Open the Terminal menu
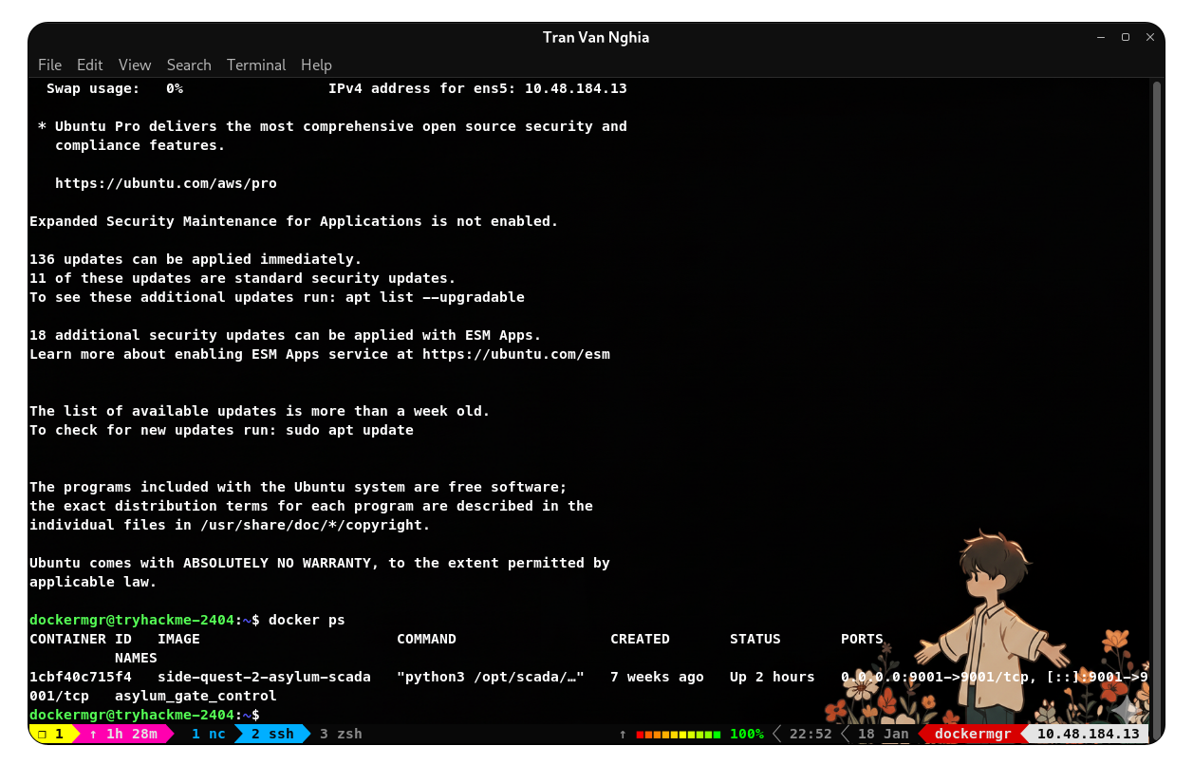The height and width of the screenshot is (783, 1193). tap(256, 65)
